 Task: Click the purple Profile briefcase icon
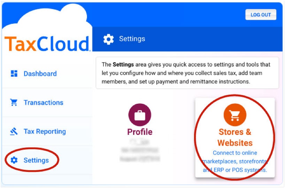[140, 115]
